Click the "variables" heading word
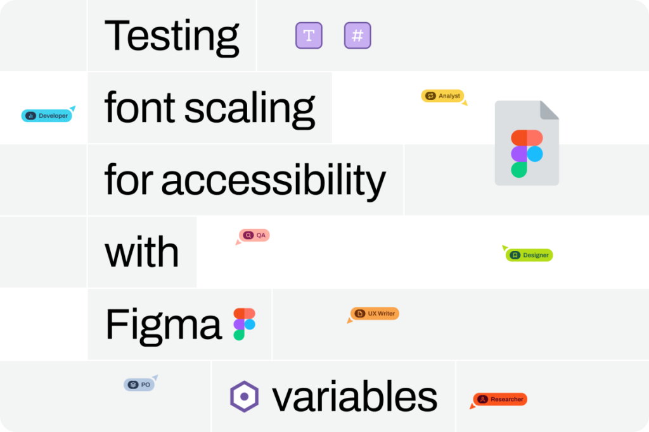 tap(354, 397)
